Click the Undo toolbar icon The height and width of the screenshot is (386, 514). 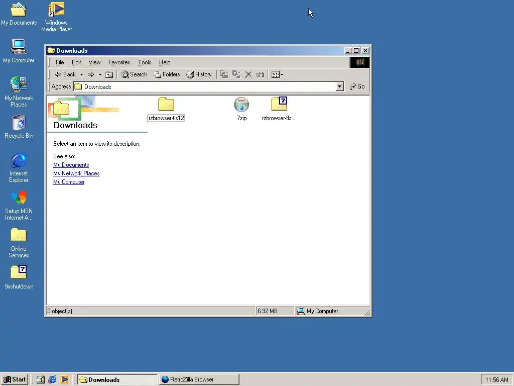coord(261,74)
